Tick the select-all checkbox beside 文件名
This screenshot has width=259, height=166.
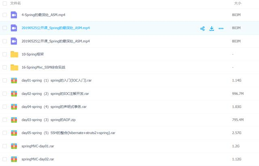coord(5,3)
